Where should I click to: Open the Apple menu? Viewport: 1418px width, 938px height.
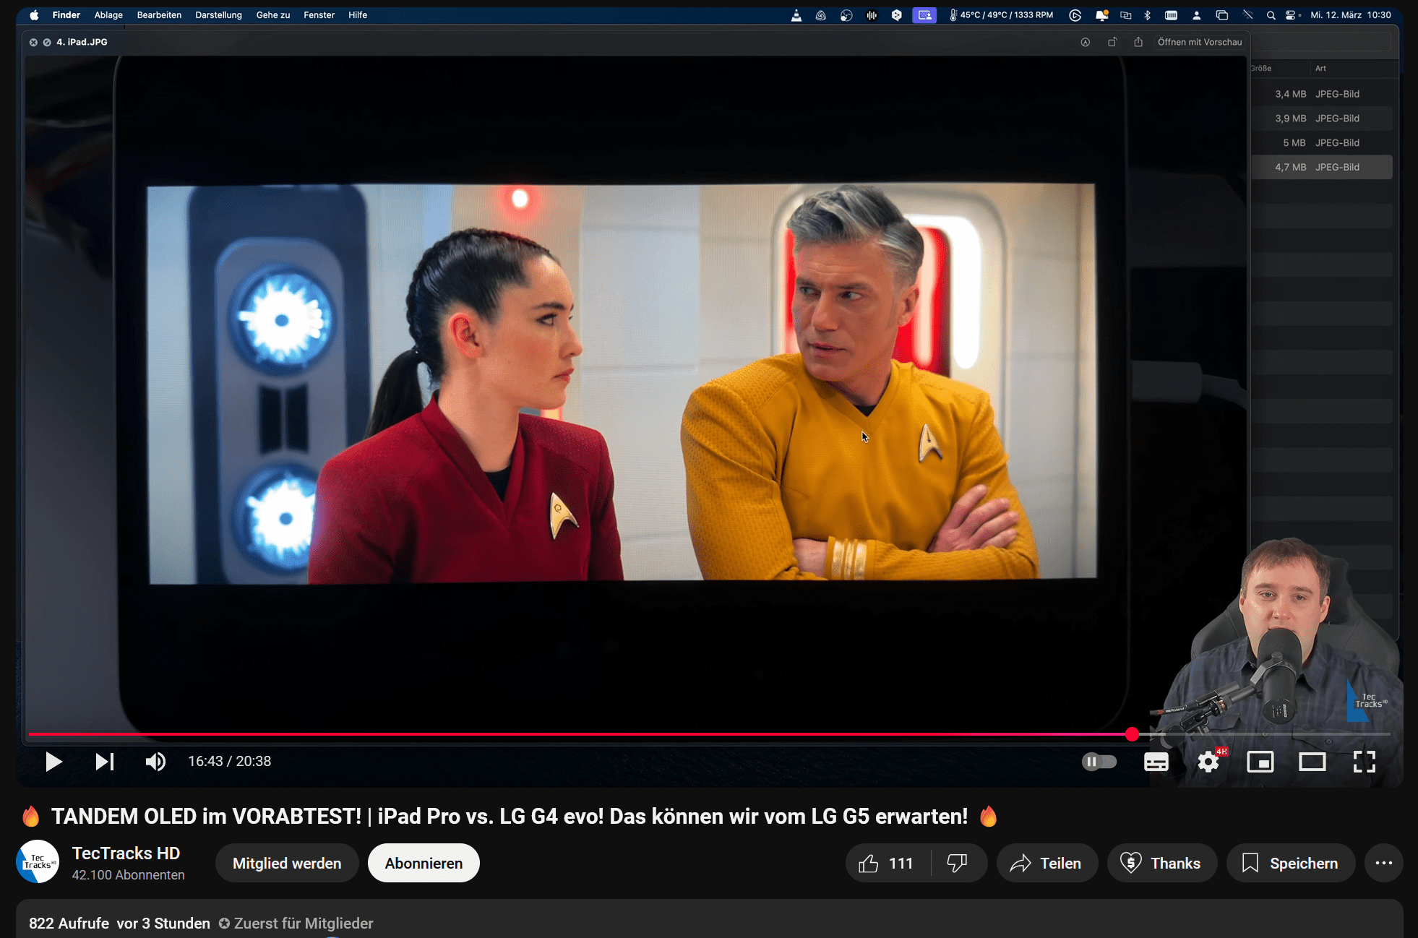tap(34, 15)
